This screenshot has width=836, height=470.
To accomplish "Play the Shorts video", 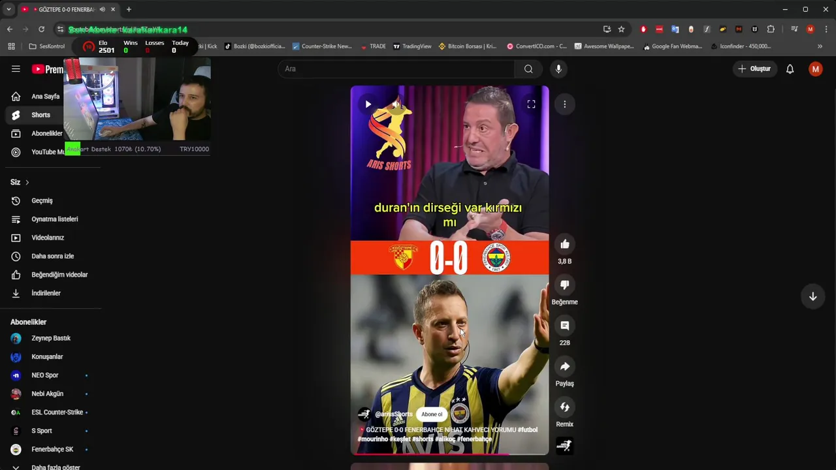I will tap(368, 104).
